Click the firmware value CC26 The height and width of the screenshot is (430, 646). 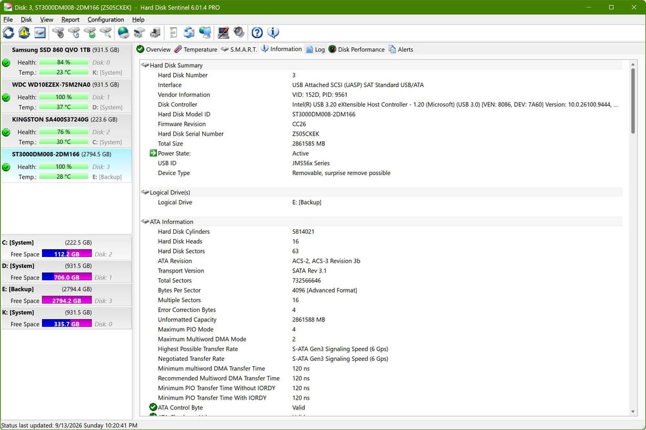(299, 124)
